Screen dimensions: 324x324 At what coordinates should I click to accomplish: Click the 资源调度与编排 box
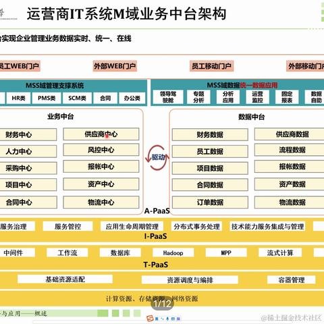(x=190, y=280)
